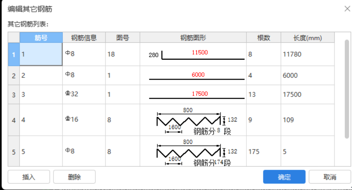The image size is (352, 190).
Task: Click the 长度 cell with value 6000
Action: [307, 75]
